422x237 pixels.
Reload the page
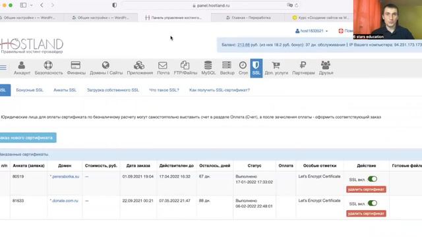click(x=297, y=5)
